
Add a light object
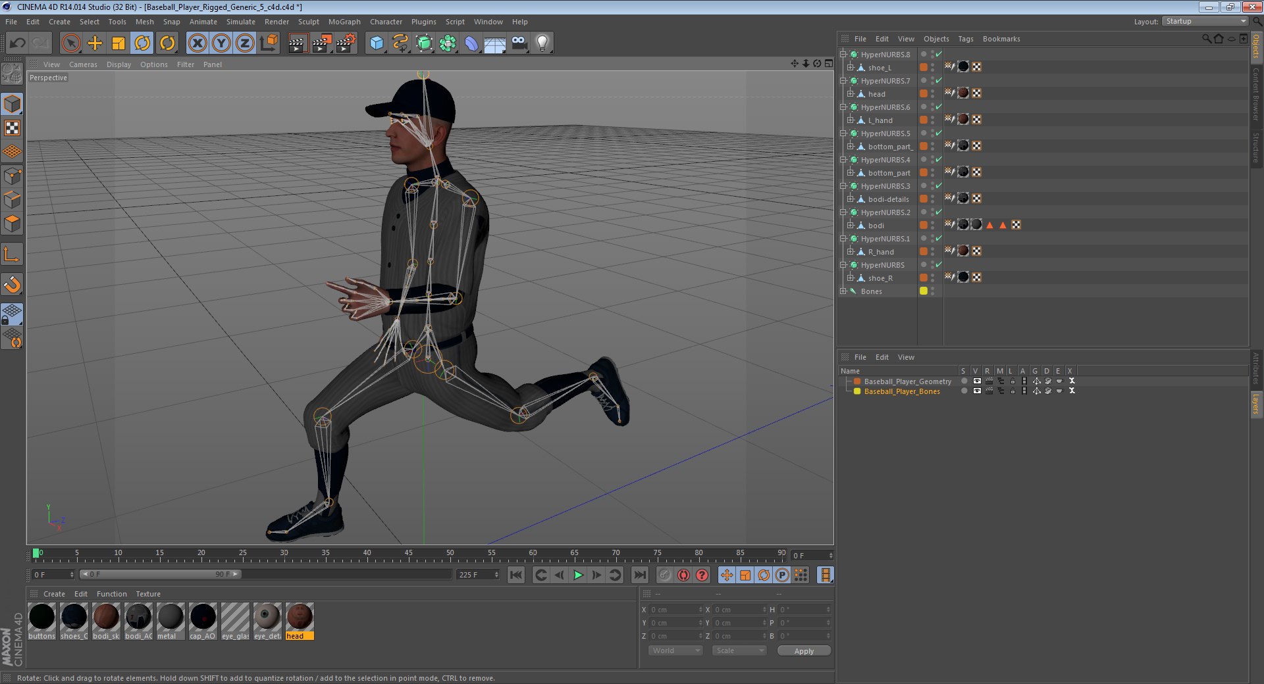(542, 43)
